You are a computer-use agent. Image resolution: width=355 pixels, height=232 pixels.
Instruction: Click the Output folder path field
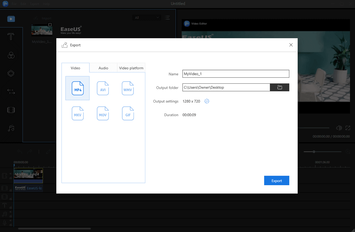(226, 87)
